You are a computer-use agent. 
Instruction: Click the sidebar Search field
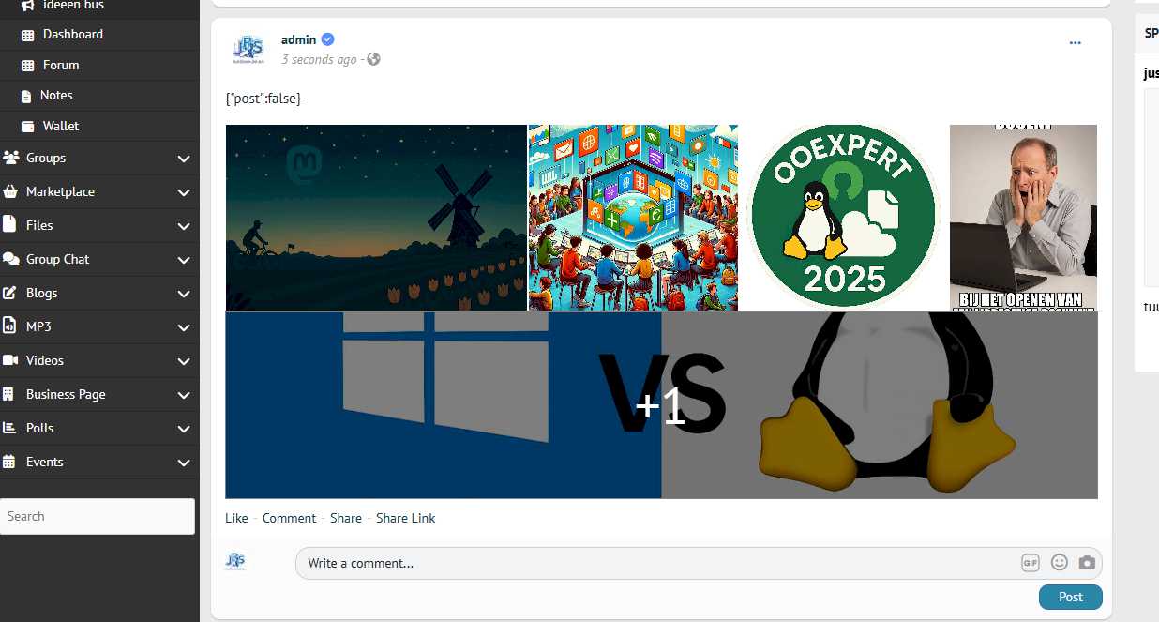[x=98, y=516]
